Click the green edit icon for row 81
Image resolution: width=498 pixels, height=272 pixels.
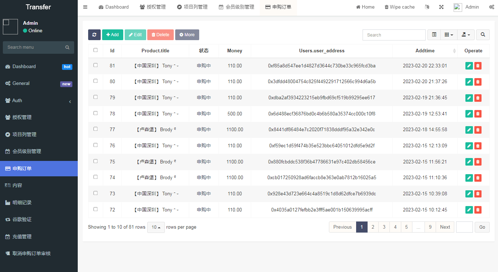(x=469, y=66)
